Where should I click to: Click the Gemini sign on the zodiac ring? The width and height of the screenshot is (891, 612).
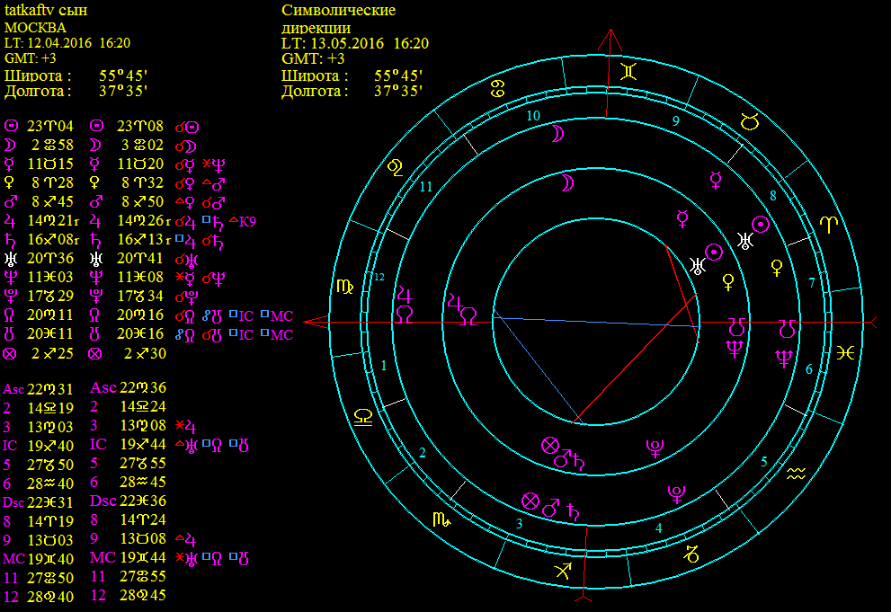pos(631,70)
